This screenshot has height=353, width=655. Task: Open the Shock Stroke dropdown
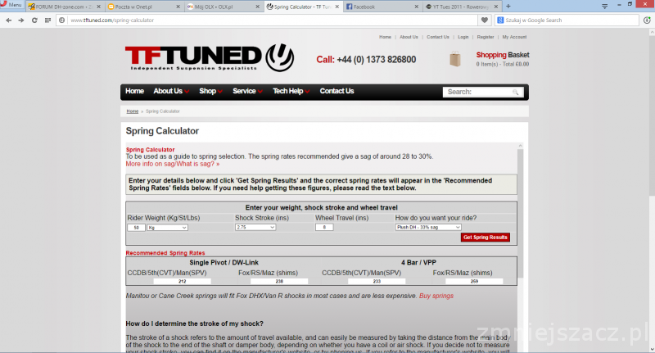pyautogui.click(x=255, y=227)
